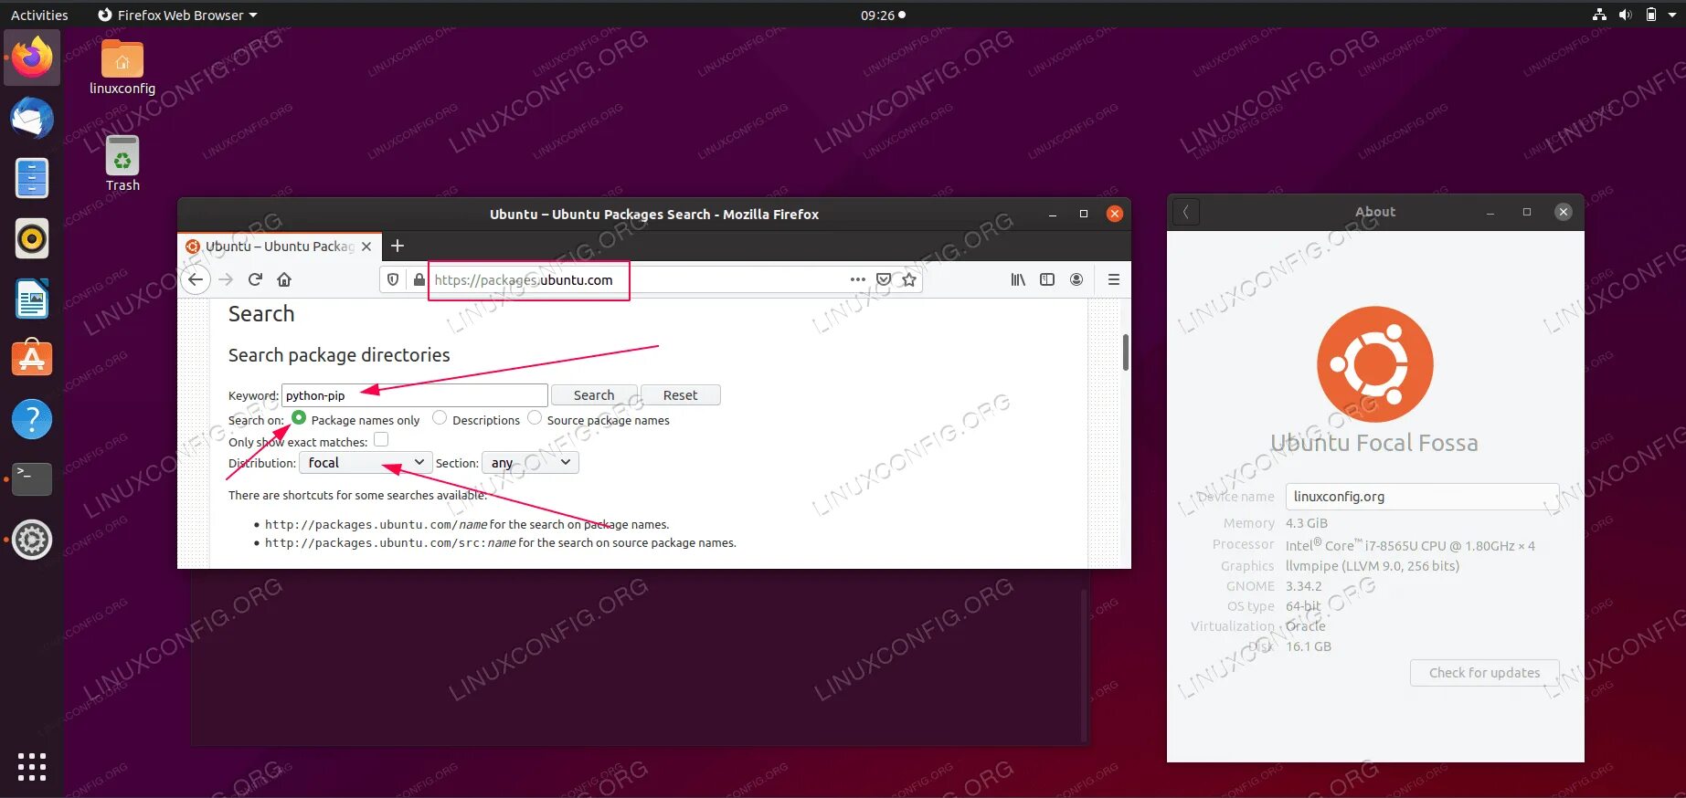Click the Reset button
Viewport: 1686px width, 798px height.
680,395
